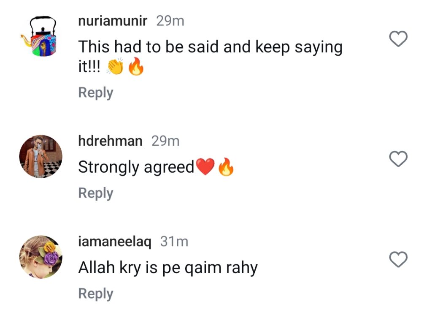Image resolution: width=432 pixels, height=318 pixels.
Task: Click the 31m timestamp beside iamaneelaq
Action: tap(174, 242)
